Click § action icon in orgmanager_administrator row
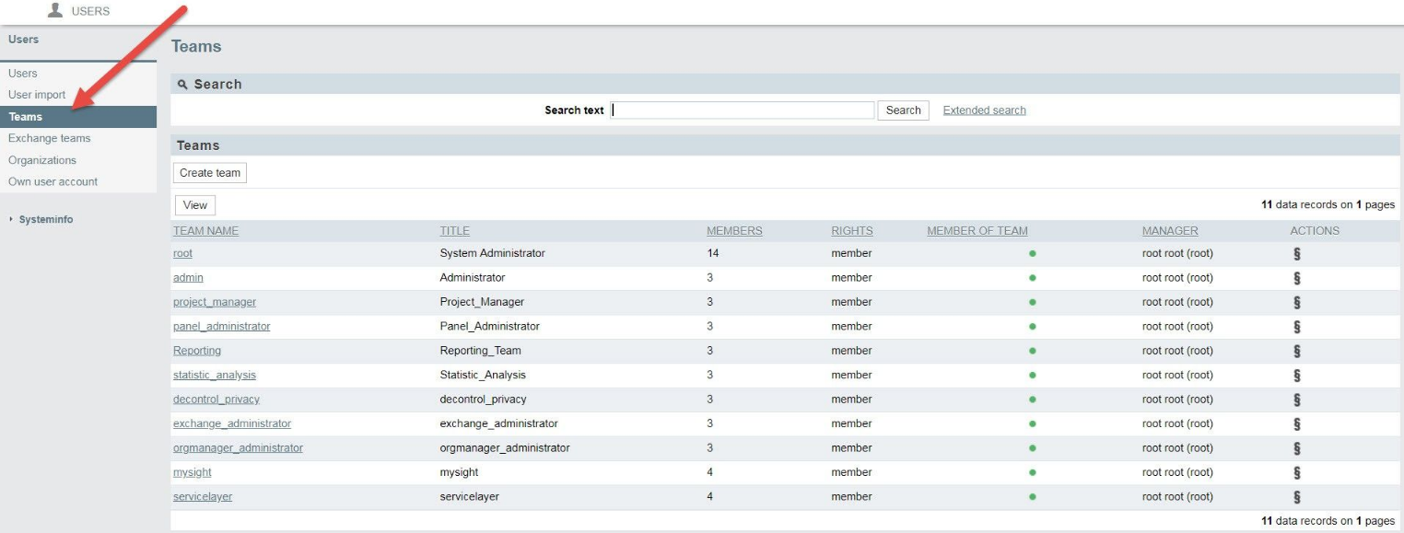Screen dimensions: 1404x533 (x=1297, y=448)
